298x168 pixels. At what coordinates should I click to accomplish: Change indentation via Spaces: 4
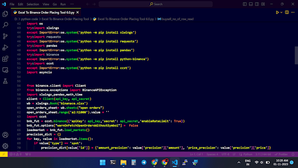click(x=212, y=154)
